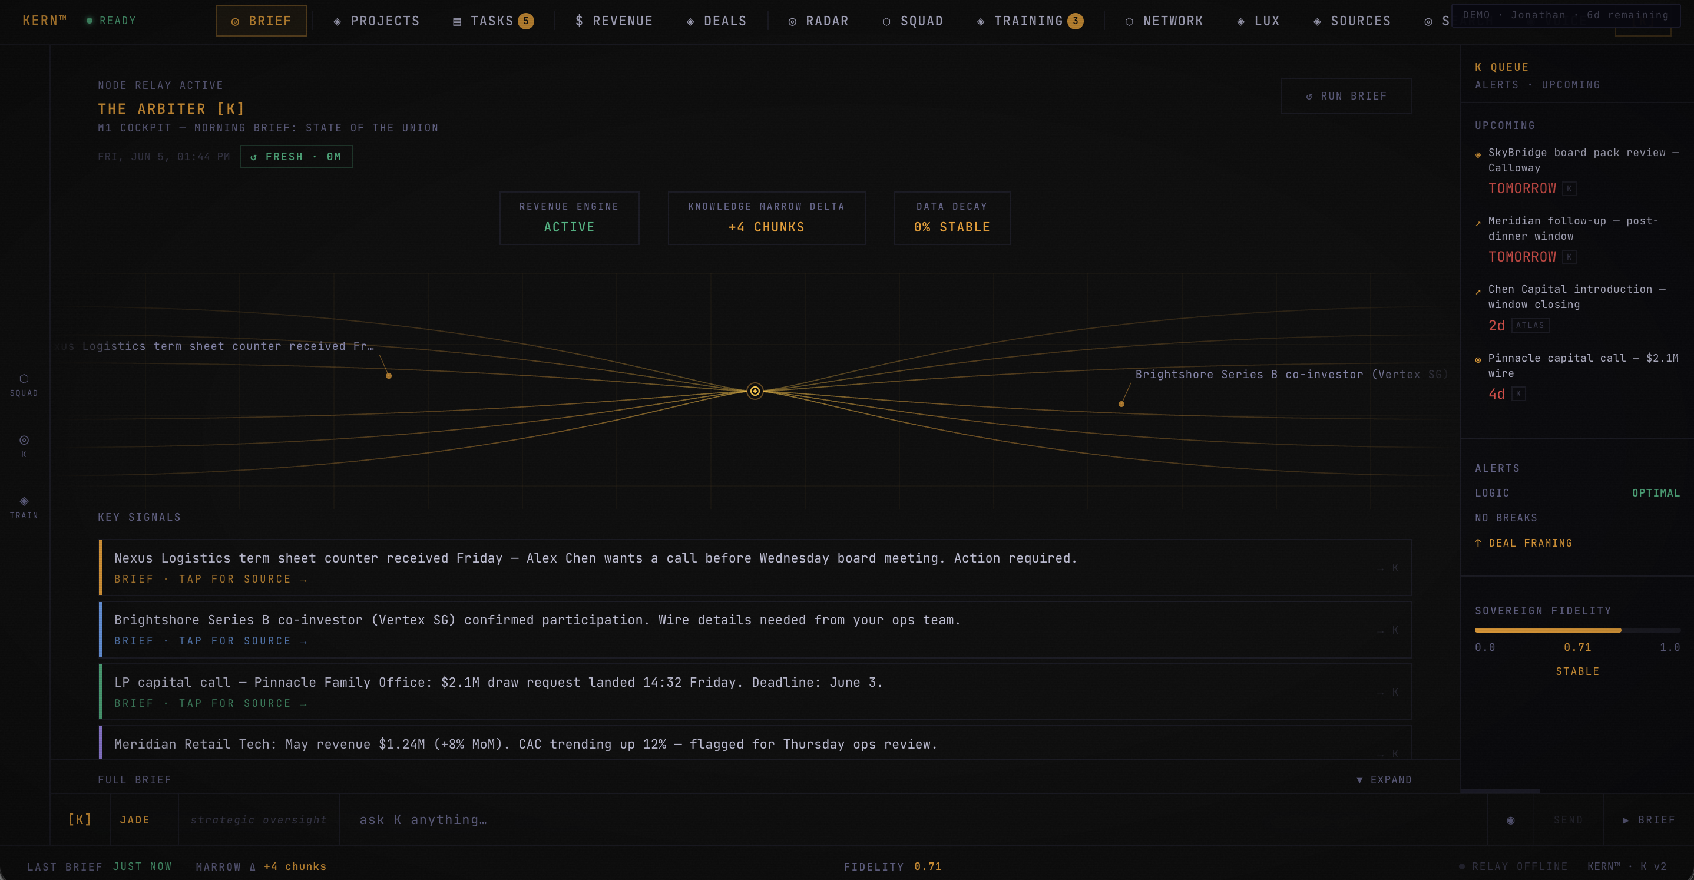Switch to the Training tab
The image size is (1694, 880).
(x=1030, y=21)
